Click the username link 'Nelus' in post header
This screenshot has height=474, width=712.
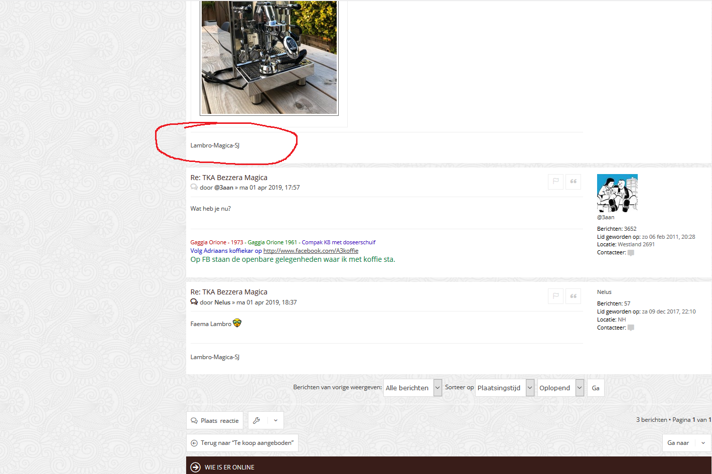[222, 302]
